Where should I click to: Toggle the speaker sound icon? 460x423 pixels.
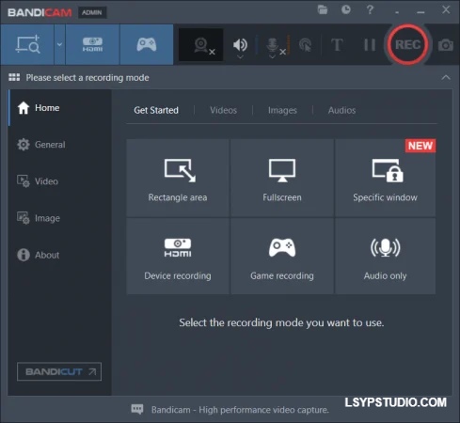240,44
